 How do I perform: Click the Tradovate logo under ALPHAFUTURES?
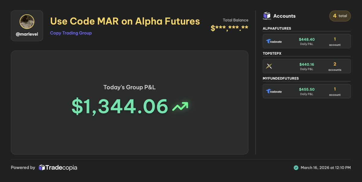click(x=274, y=42)
